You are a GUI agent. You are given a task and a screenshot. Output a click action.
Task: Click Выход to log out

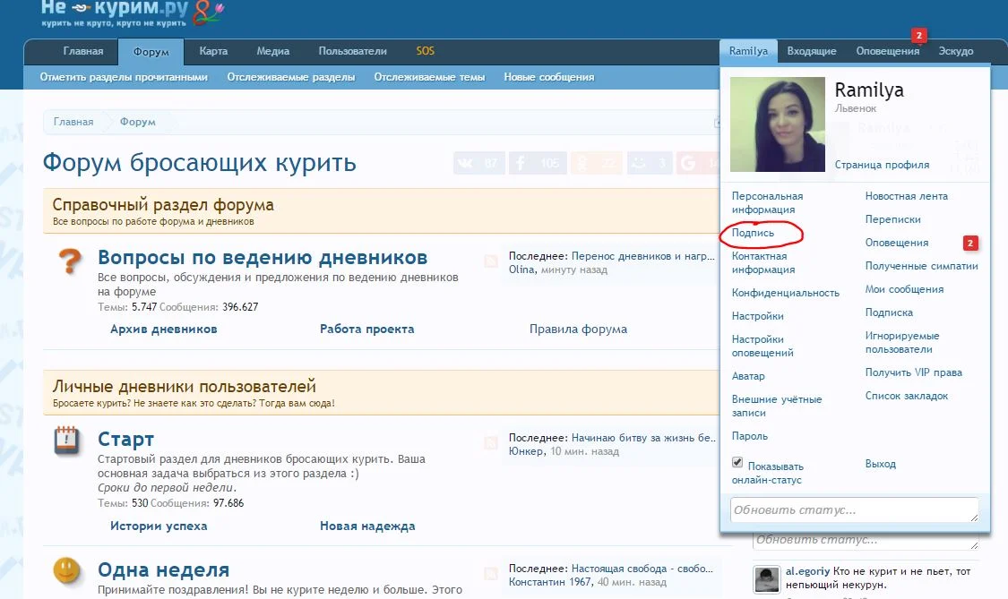click(880, 464)
